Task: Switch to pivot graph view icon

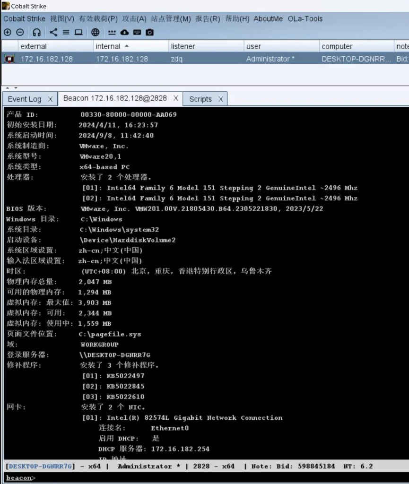Action: click(x=53, y=32)
